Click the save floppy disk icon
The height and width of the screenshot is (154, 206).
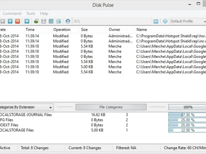click(44, 21)
